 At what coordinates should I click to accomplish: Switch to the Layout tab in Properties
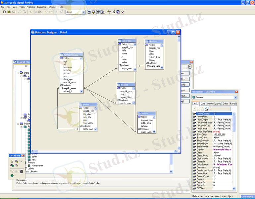[218, 103]
